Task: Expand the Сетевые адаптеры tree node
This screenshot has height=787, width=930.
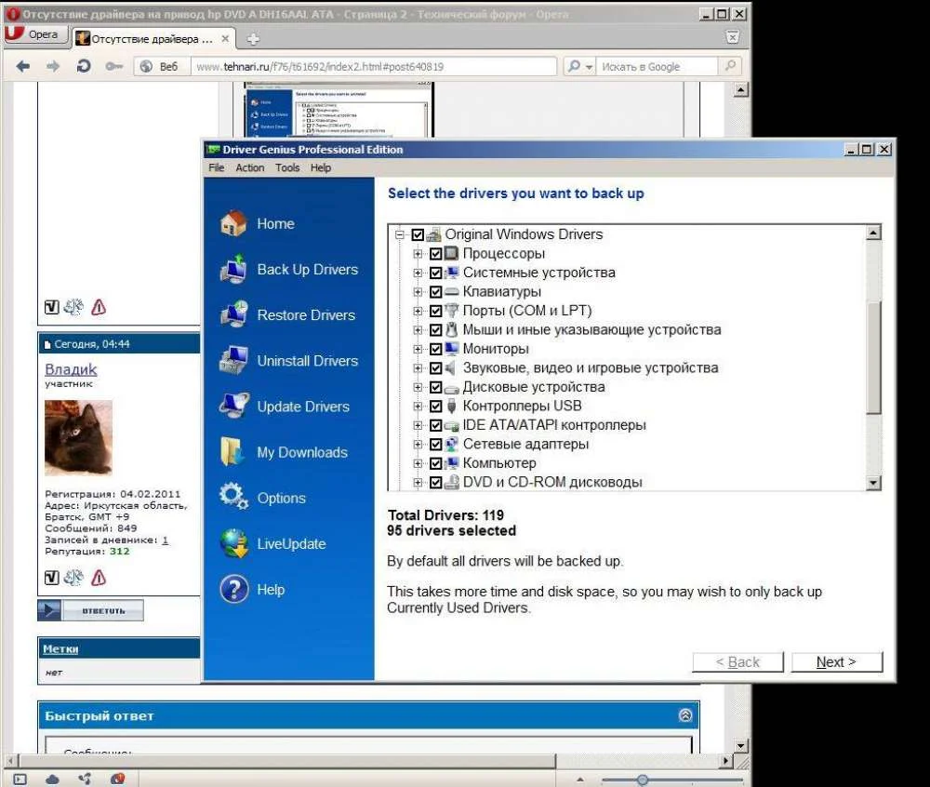Action: (x=418, y=445)
